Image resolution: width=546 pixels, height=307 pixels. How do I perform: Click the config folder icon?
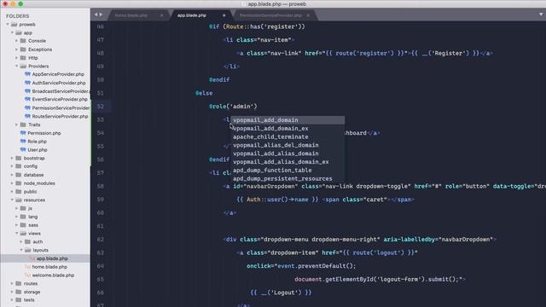pos(19,166)
